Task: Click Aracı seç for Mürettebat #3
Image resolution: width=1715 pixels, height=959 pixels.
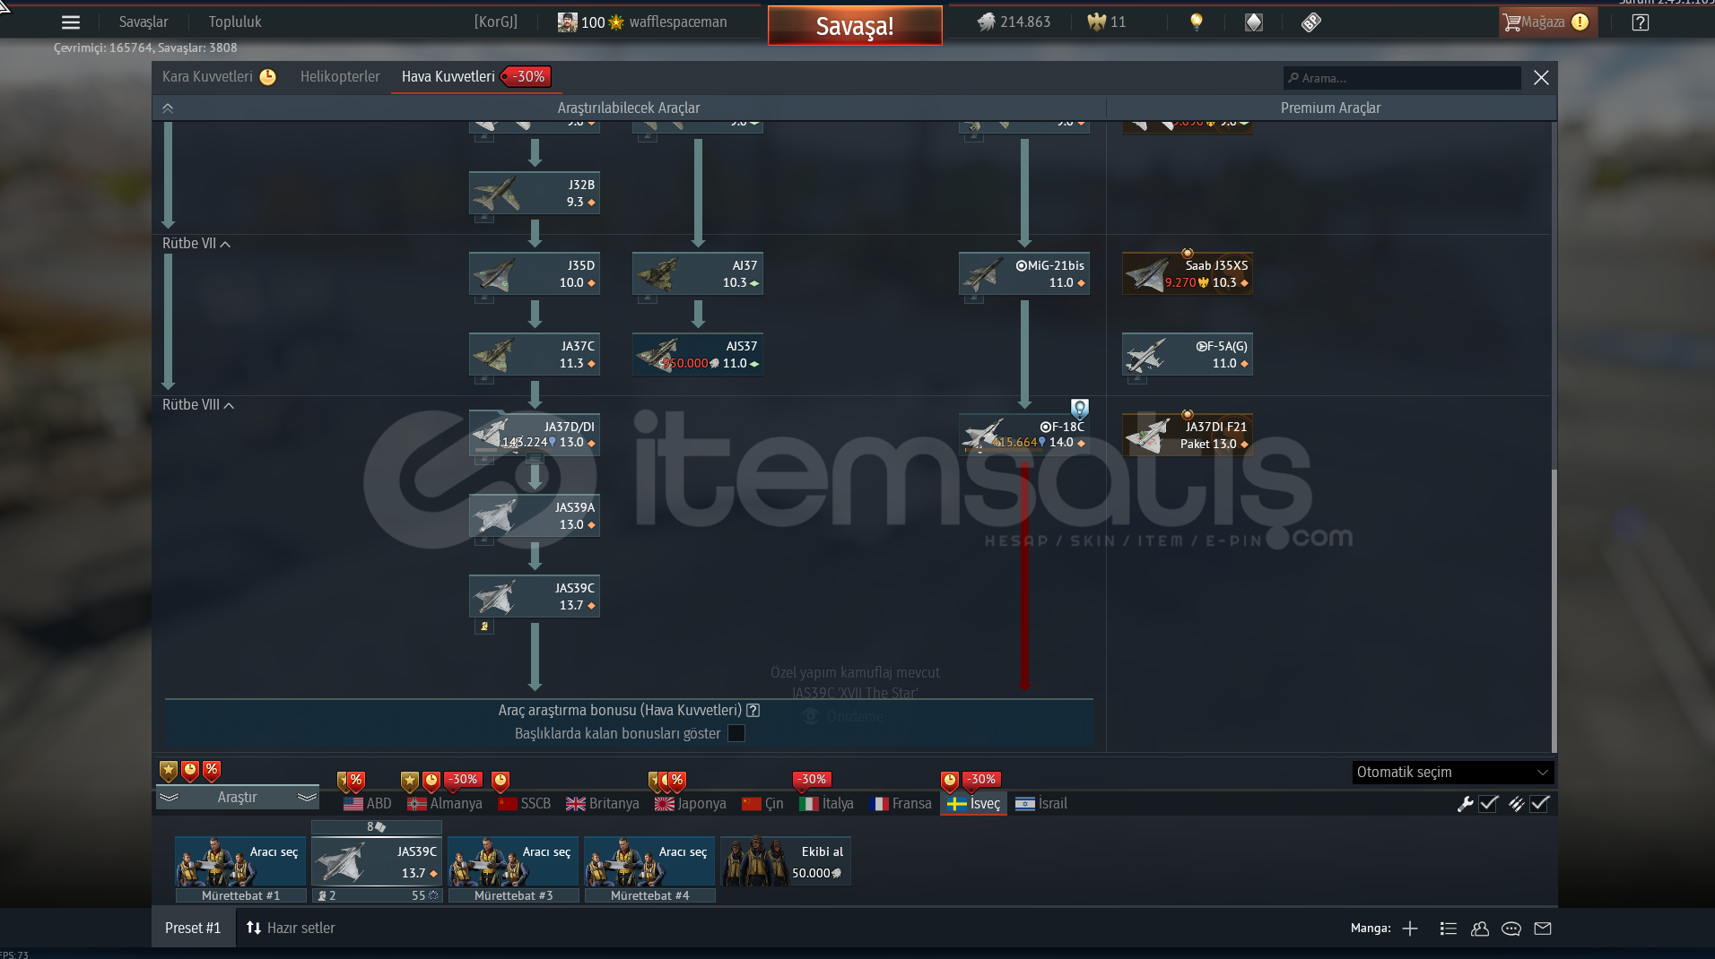Action: (513, 862)
